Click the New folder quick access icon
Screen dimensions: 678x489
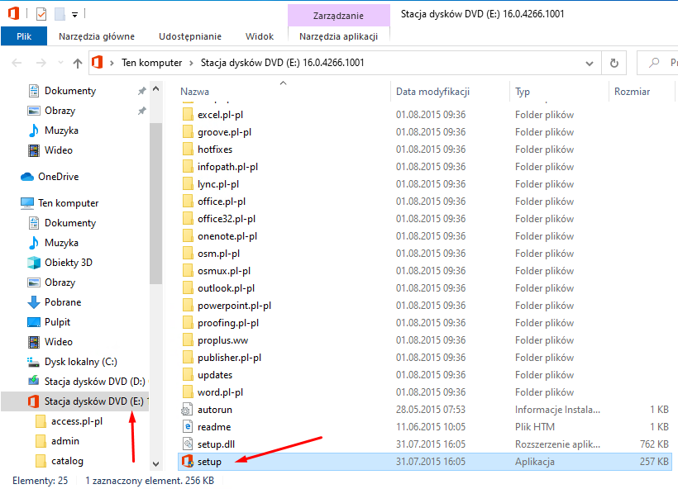[x=60, y=14]
